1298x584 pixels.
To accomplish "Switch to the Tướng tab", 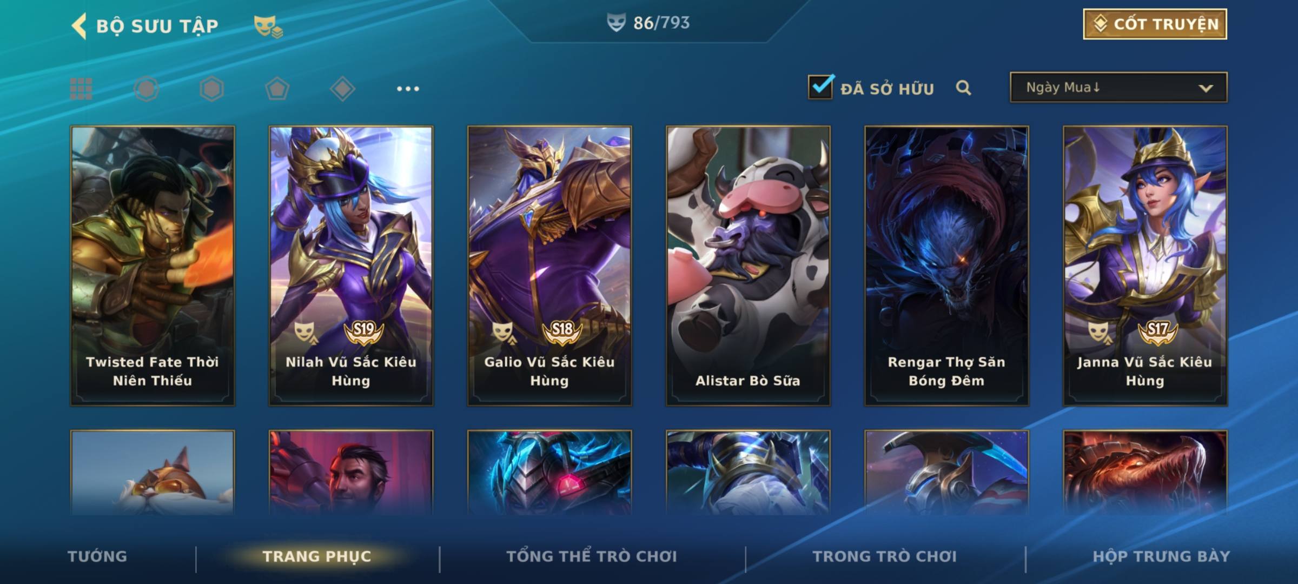I will [97, 556].
